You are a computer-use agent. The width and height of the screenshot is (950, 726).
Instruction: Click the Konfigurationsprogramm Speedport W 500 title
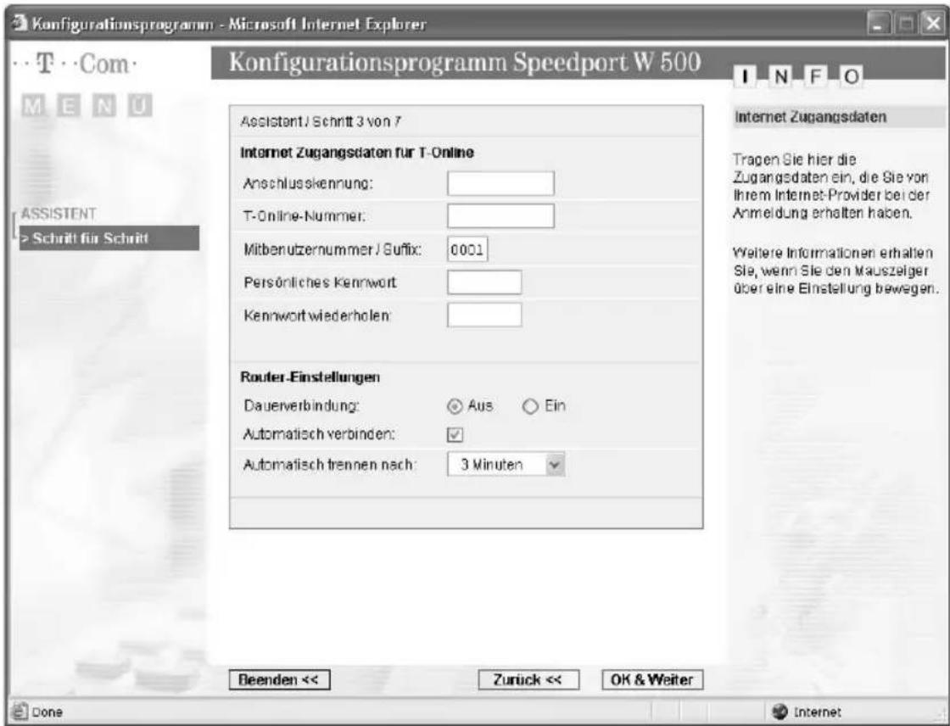coord(465,63)
